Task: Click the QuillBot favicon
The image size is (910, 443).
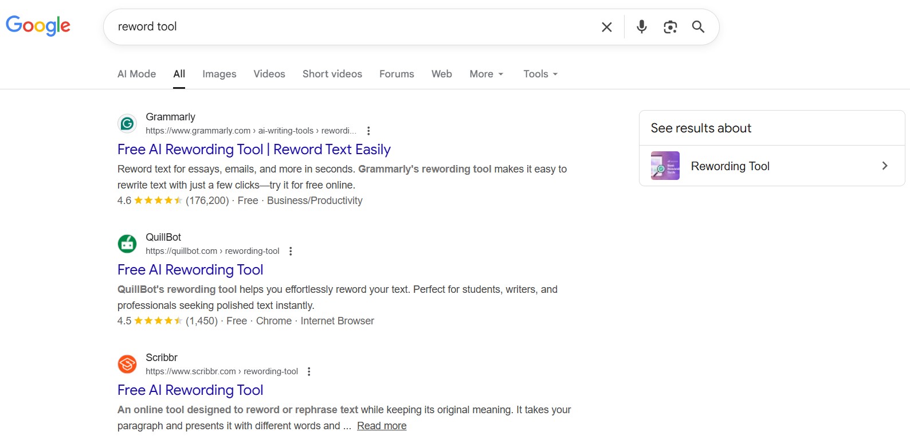Action: (127, 244)
